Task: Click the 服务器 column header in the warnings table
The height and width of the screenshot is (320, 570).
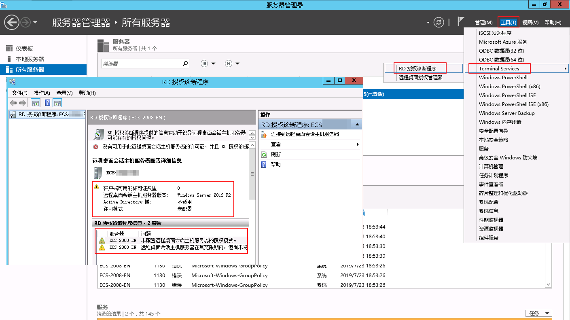Action: pos(123,234)
